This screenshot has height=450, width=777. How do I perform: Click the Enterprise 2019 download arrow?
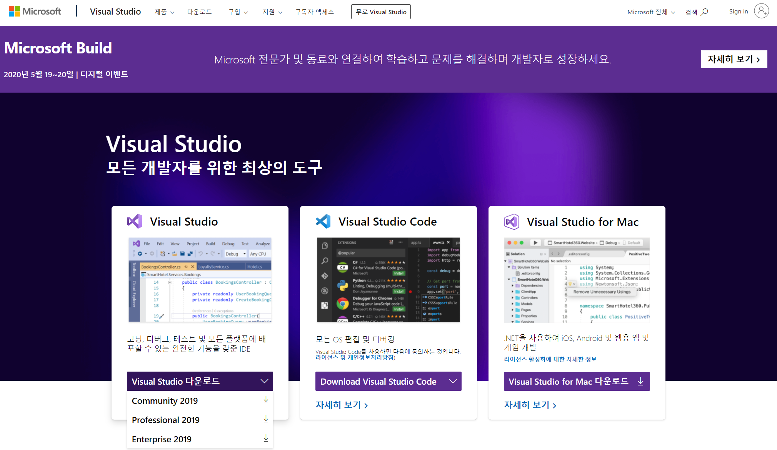[266, 438]
